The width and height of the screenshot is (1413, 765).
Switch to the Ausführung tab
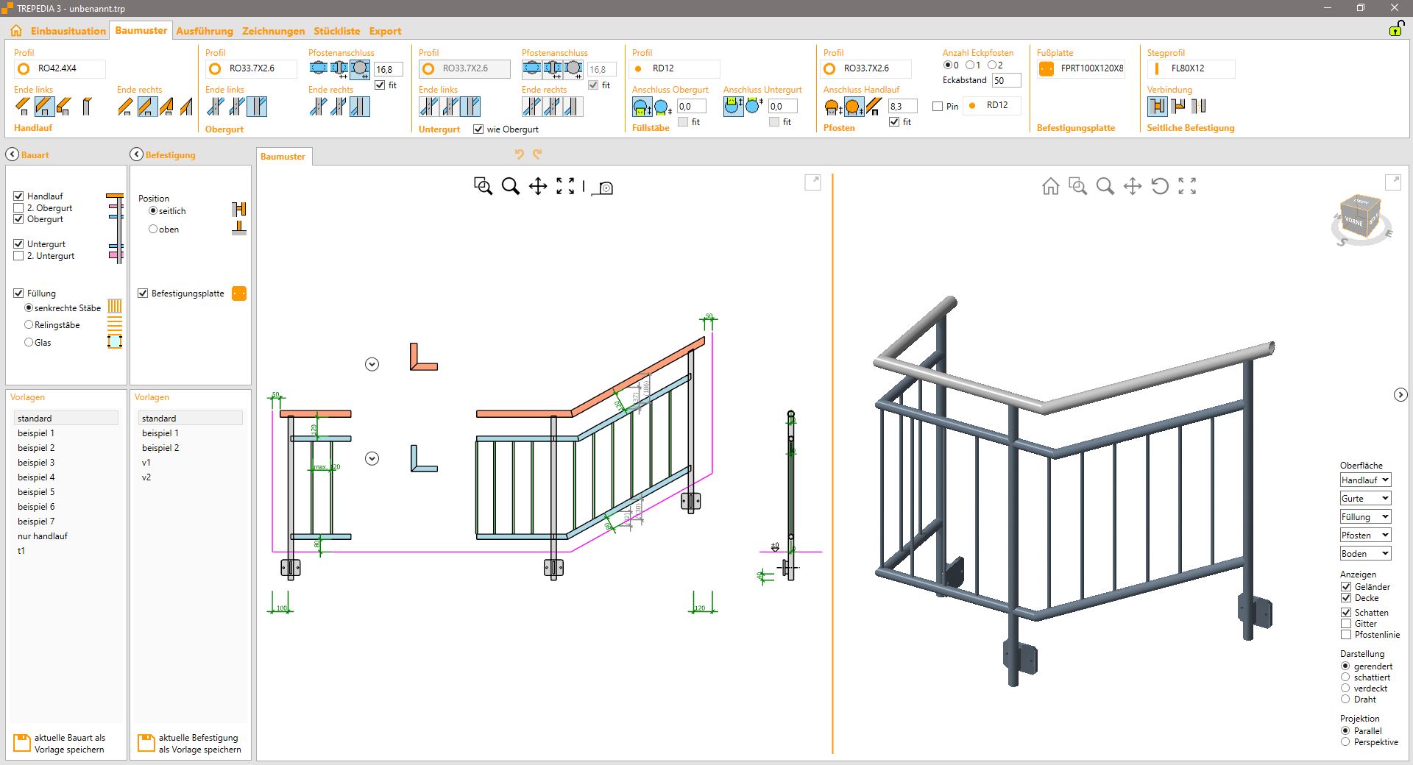204,31
